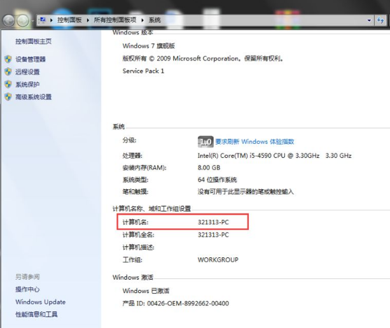
Task: Open 性能信息和工具 link
Action: [x=36, y=315]
